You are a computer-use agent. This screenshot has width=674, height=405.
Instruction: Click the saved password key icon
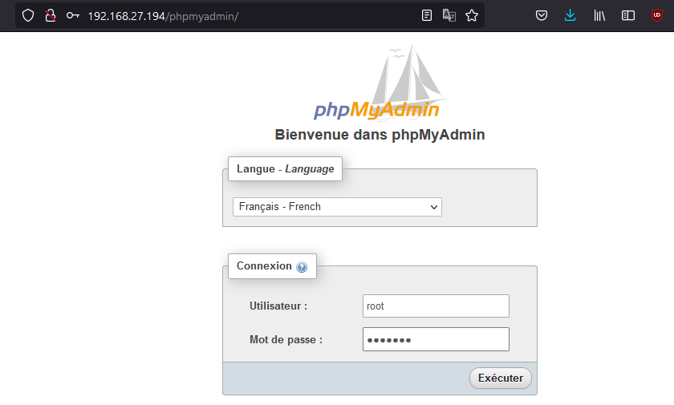coord(73,16)
